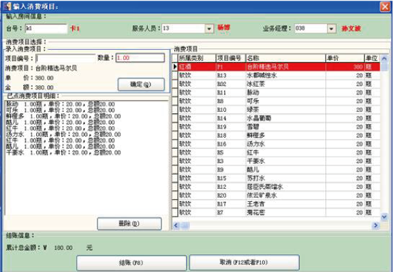Viewport: 393px width, 272px height.
Task: Close the 输入消费项目 dialog window
Action: (x=385, y=7)
